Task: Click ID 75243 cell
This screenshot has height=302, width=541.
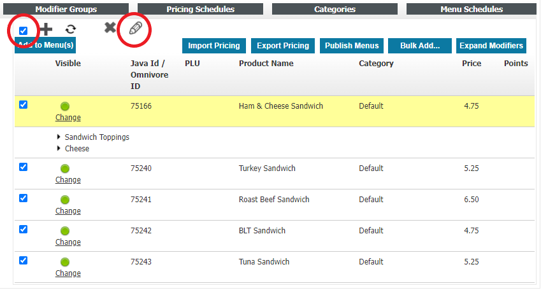Action: [141, 262]
